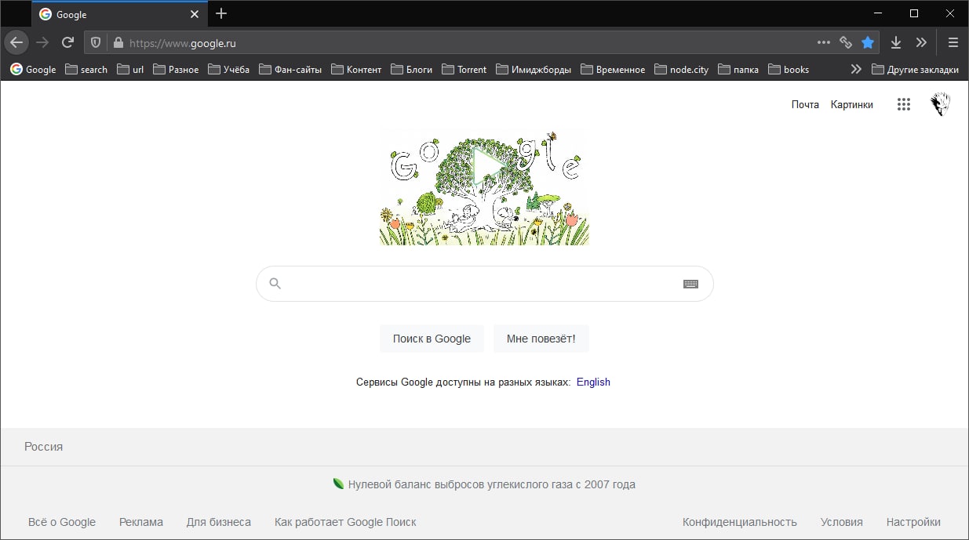Click the magnifier icon in search box
This screenshot has width=969, height=540.
click(275, 284)
